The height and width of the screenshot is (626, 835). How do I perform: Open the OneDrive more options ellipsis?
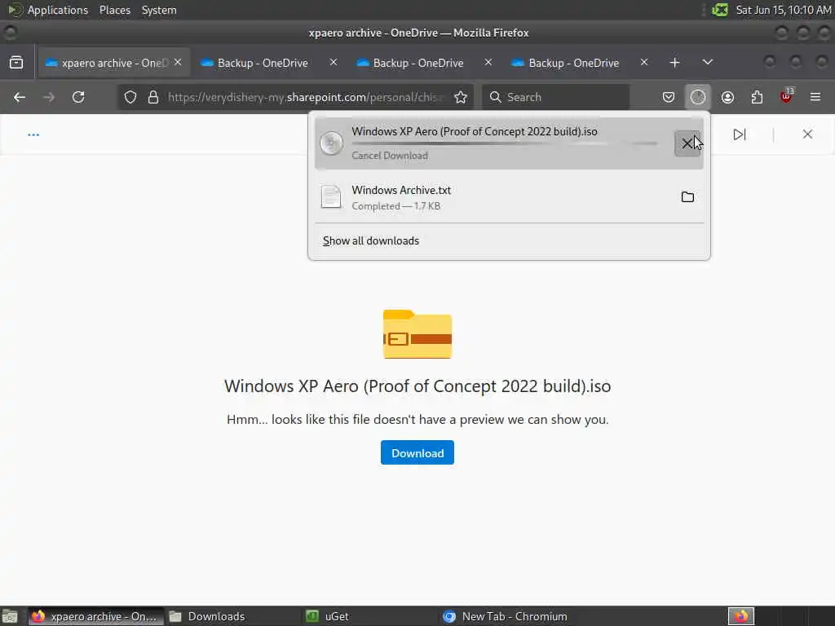(33, 134)
